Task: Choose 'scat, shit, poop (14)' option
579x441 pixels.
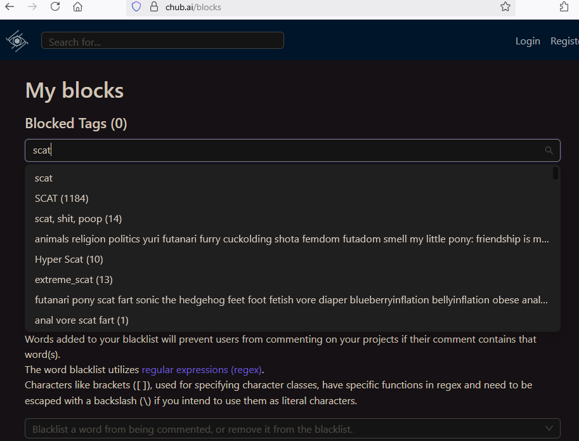Action: (x=292, y=219)
